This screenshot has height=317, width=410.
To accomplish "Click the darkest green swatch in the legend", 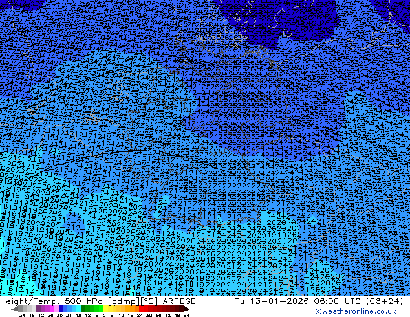I will point(83,309).
